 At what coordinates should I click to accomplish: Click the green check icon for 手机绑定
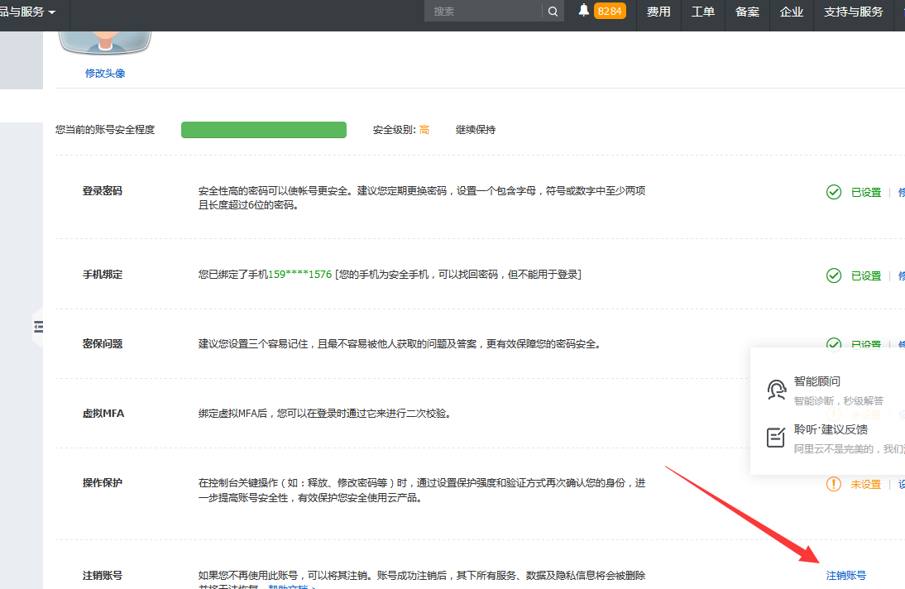[x=834, y=275]
